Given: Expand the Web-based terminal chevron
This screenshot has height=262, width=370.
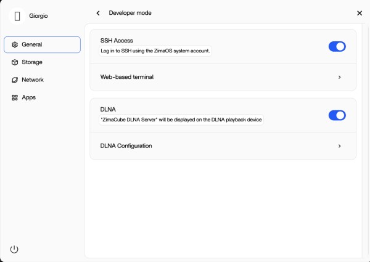Looking at the screenshot, I should [x=339, y=77].
